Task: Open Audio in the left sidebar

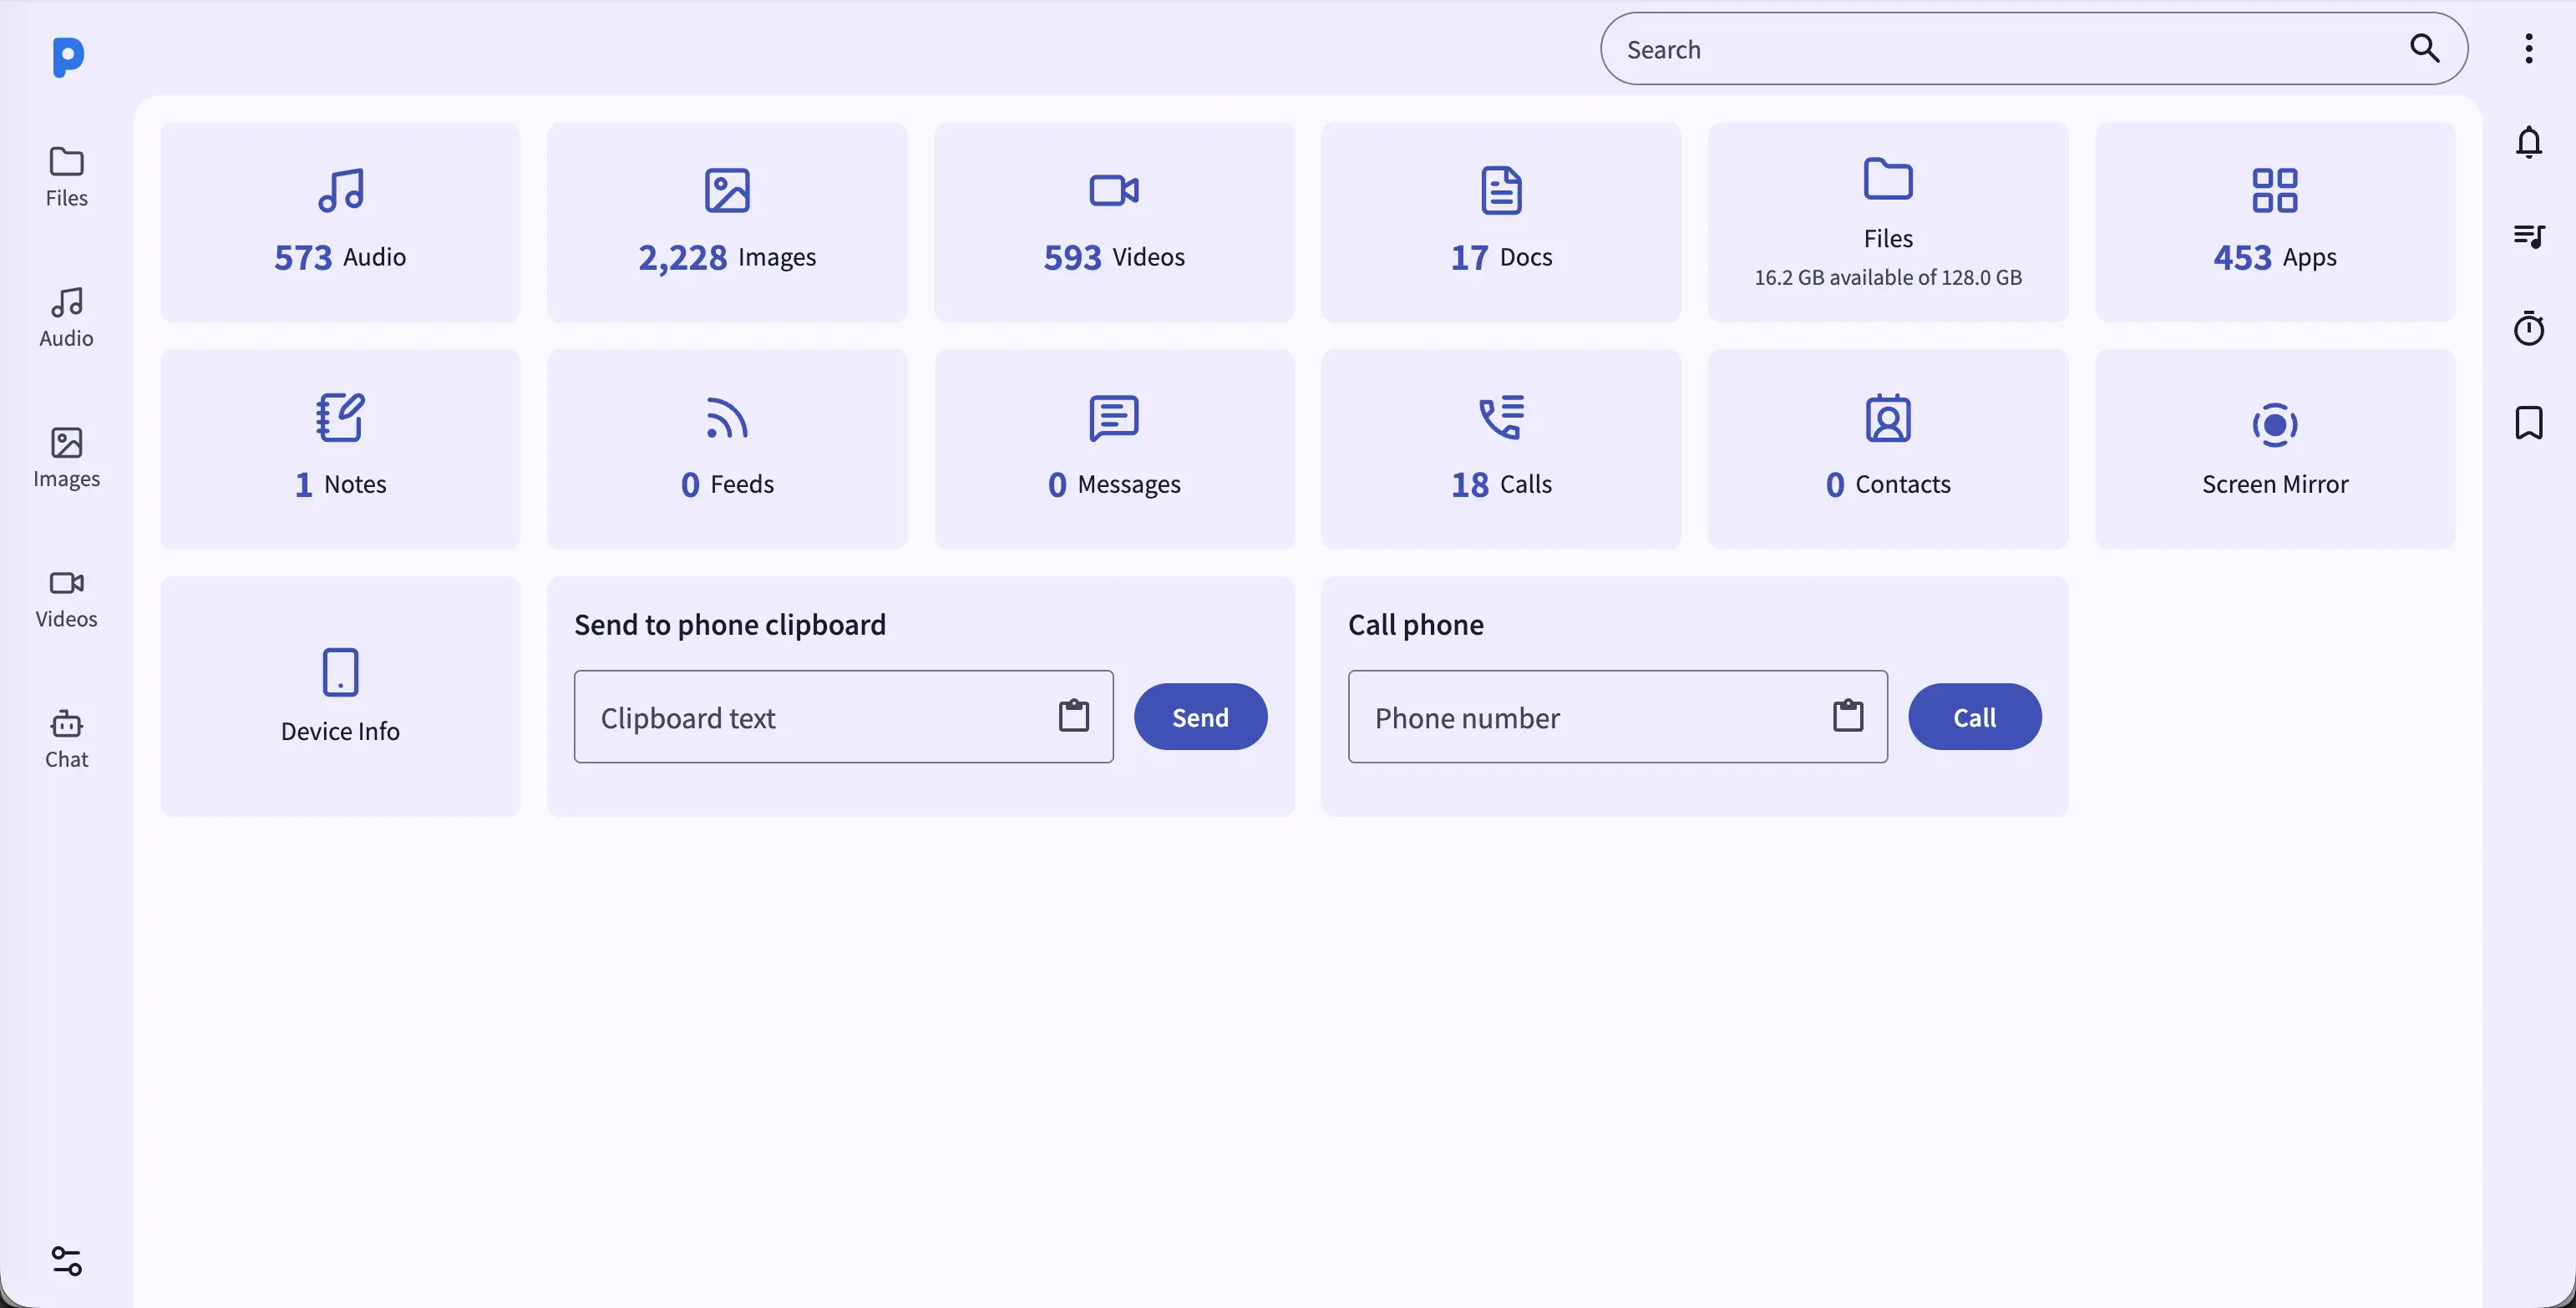Action: coord(66,317)
